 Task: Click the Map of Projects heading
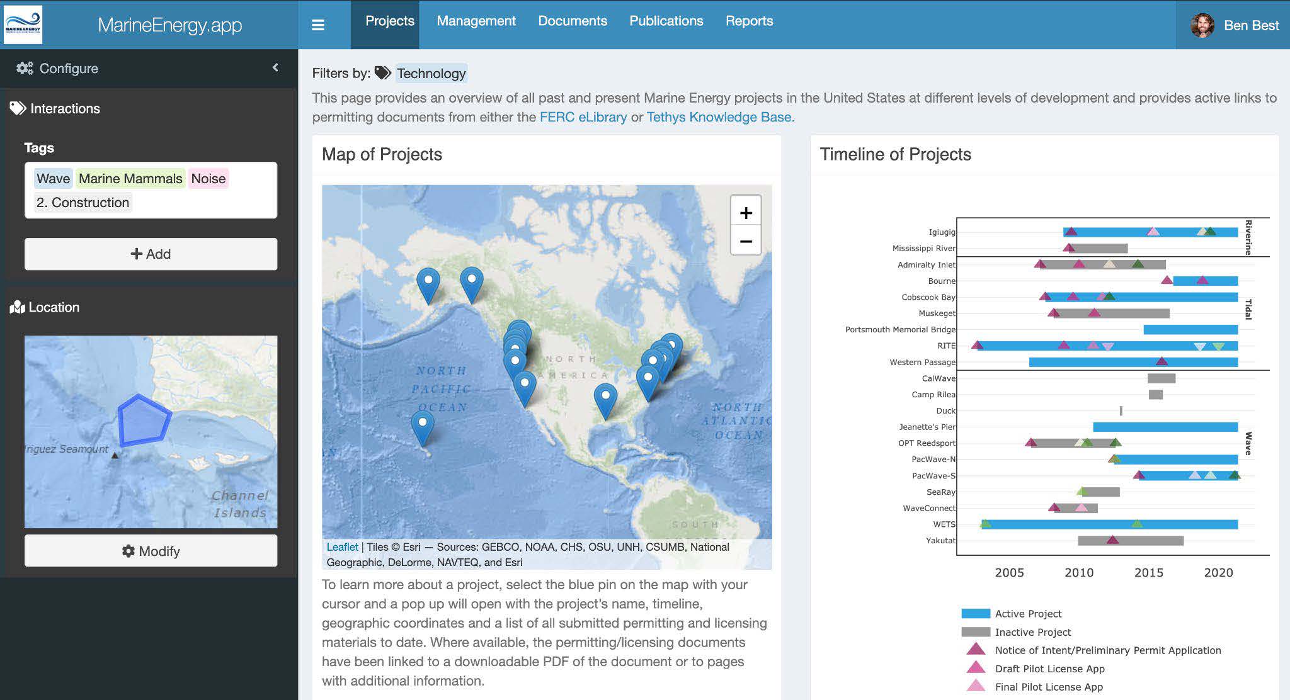pyautogui.click(x=382, y=154)
